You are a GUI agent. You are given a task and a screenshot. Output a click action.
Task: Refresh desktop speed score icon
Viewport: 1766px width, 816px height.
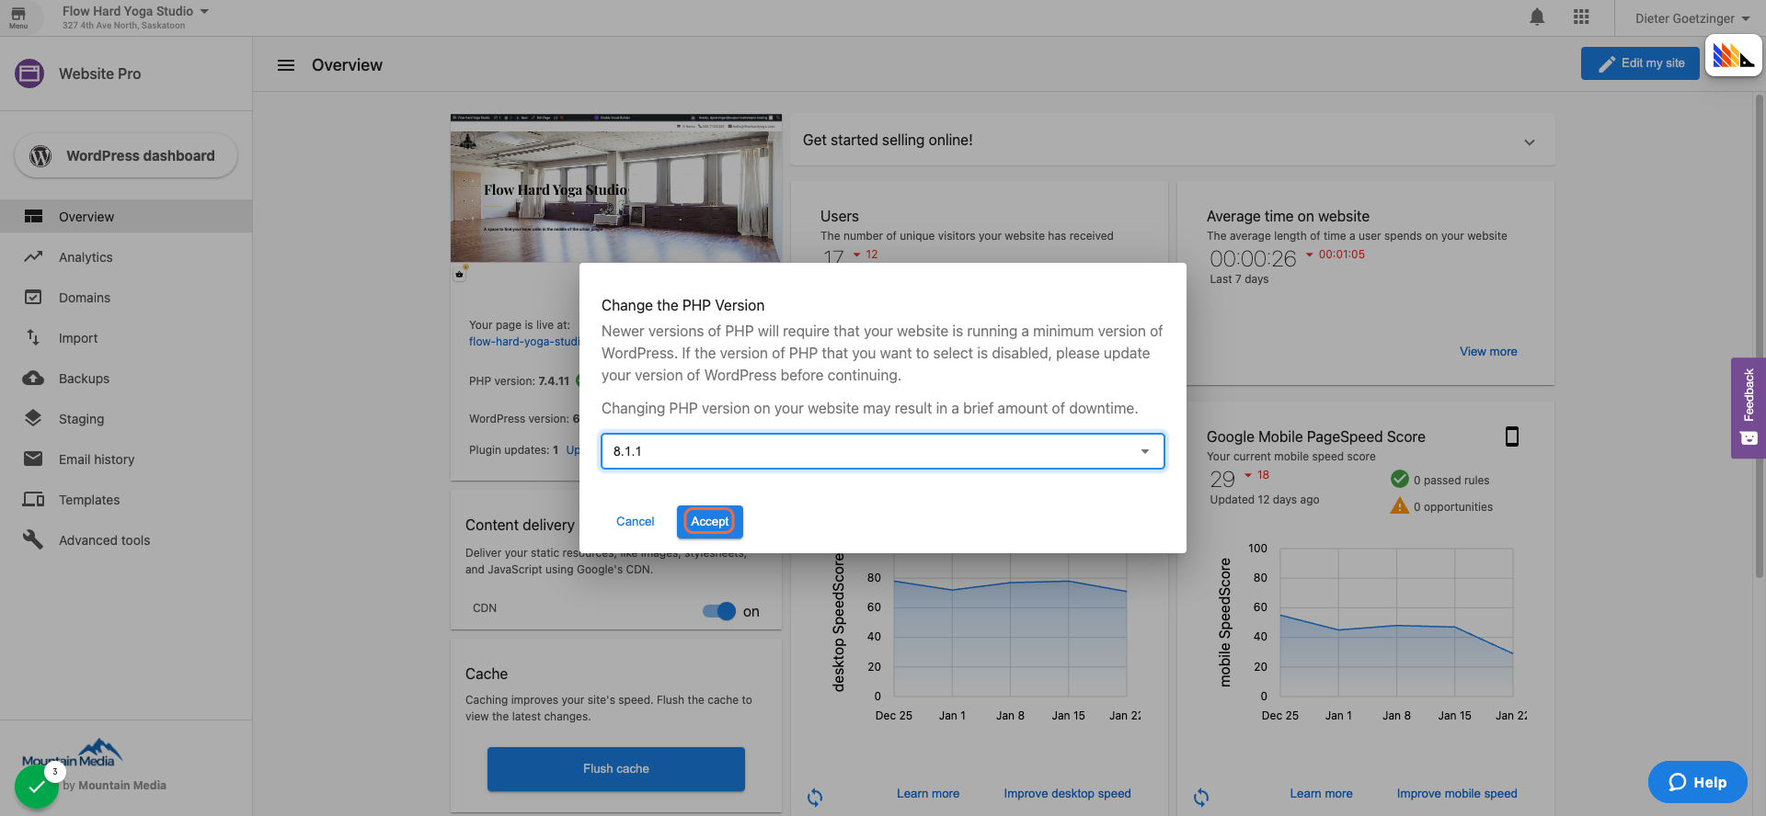815,797
